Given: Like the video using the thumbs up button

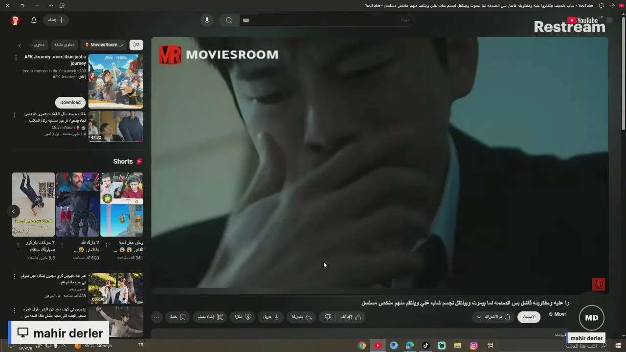Looking at the screenshot, I should (x=351, y=317).
